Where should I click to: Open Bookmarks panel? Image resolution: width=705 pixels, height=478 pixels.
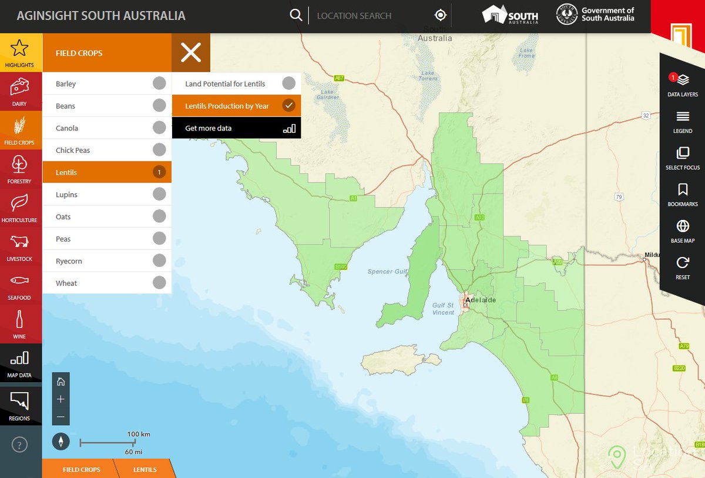(x=683, y=195)
